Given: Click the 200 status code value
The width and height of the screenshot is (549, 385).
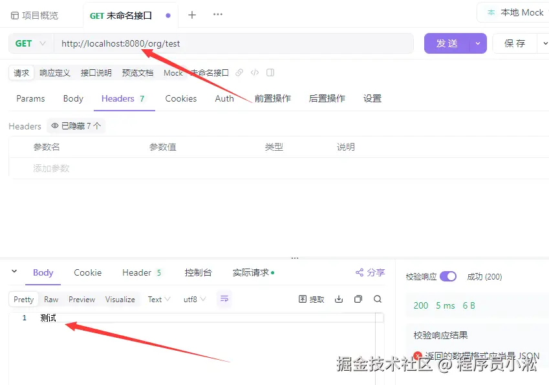Looking at the screenshot, I should click(421, 305).
